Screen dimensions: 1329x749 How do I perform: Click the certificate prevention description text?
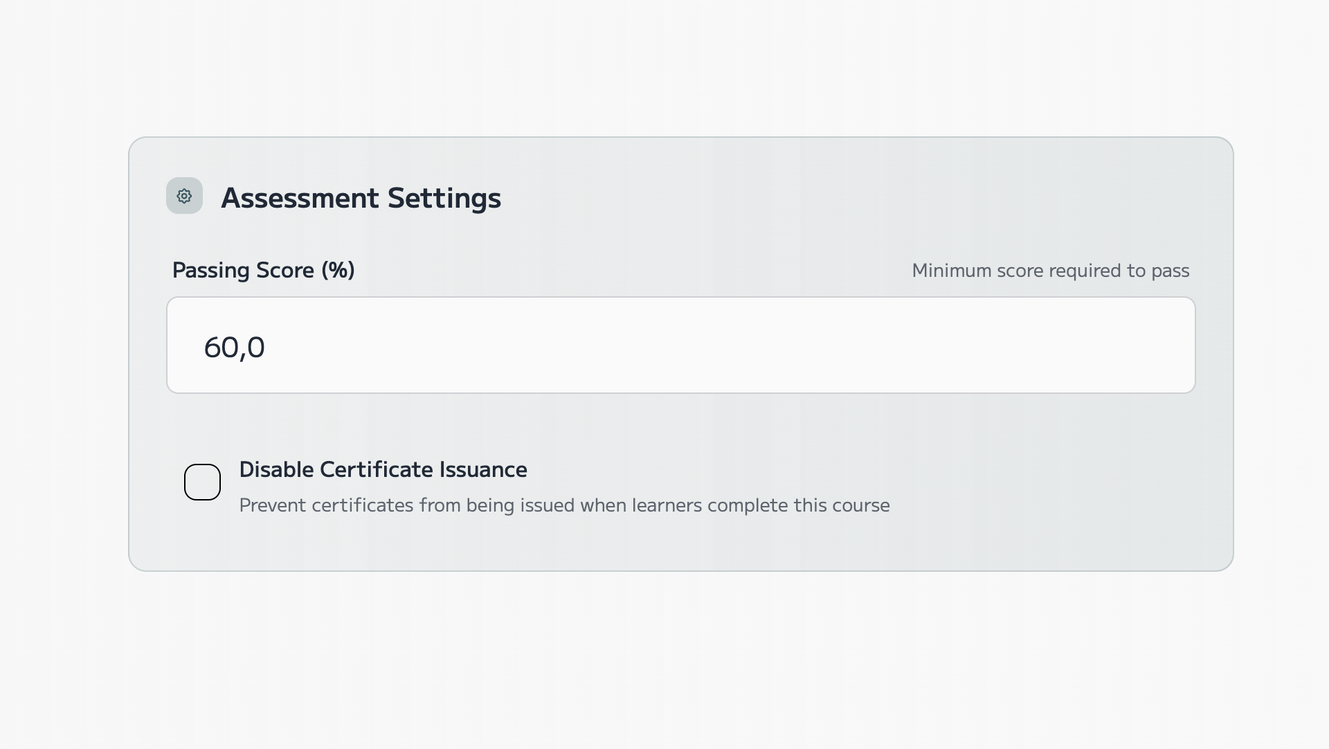click(x=564, y=505)
